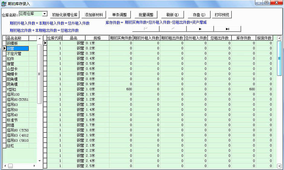Go to previous record navigation button
284x170 pixels.
173,29
